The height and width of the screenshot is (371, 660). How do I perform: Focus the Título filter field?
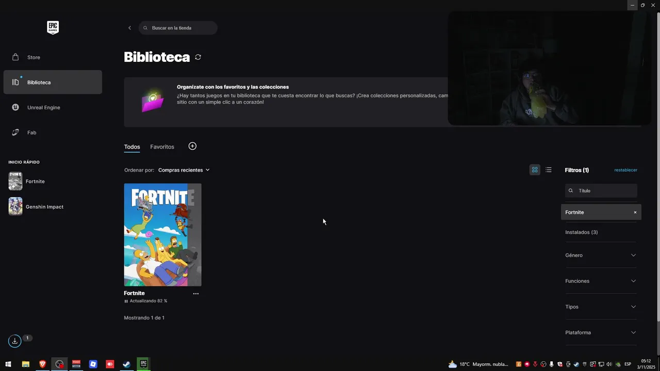point(601,191)
